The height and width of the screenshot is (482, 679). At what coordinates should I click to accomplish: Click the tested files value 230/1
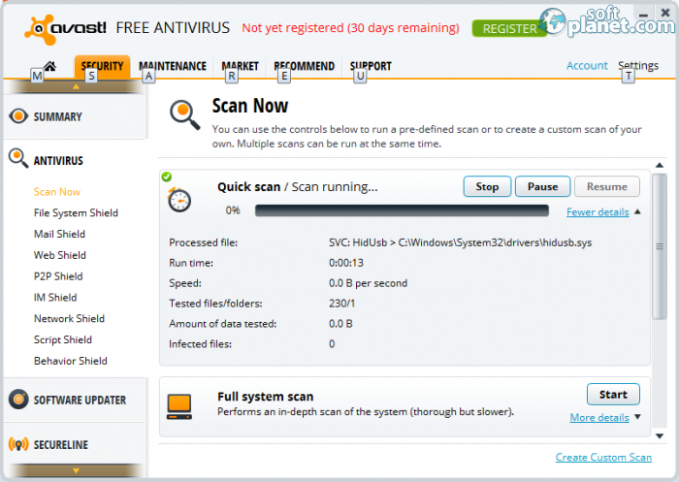tap(341, 304)
